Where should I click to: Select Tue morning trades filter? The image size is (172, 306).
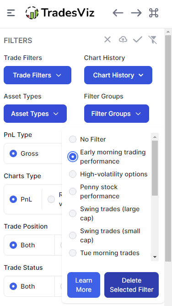pyautogui.click(x=73, y=253)
